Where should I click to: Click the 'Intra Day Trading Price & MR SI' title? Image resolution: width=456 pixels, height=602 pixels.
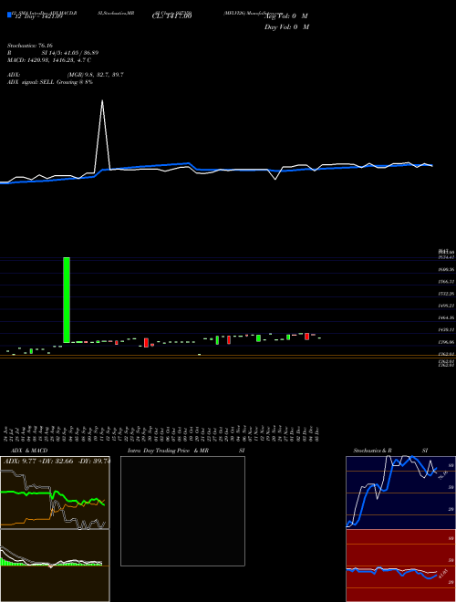tap(186, 451)
